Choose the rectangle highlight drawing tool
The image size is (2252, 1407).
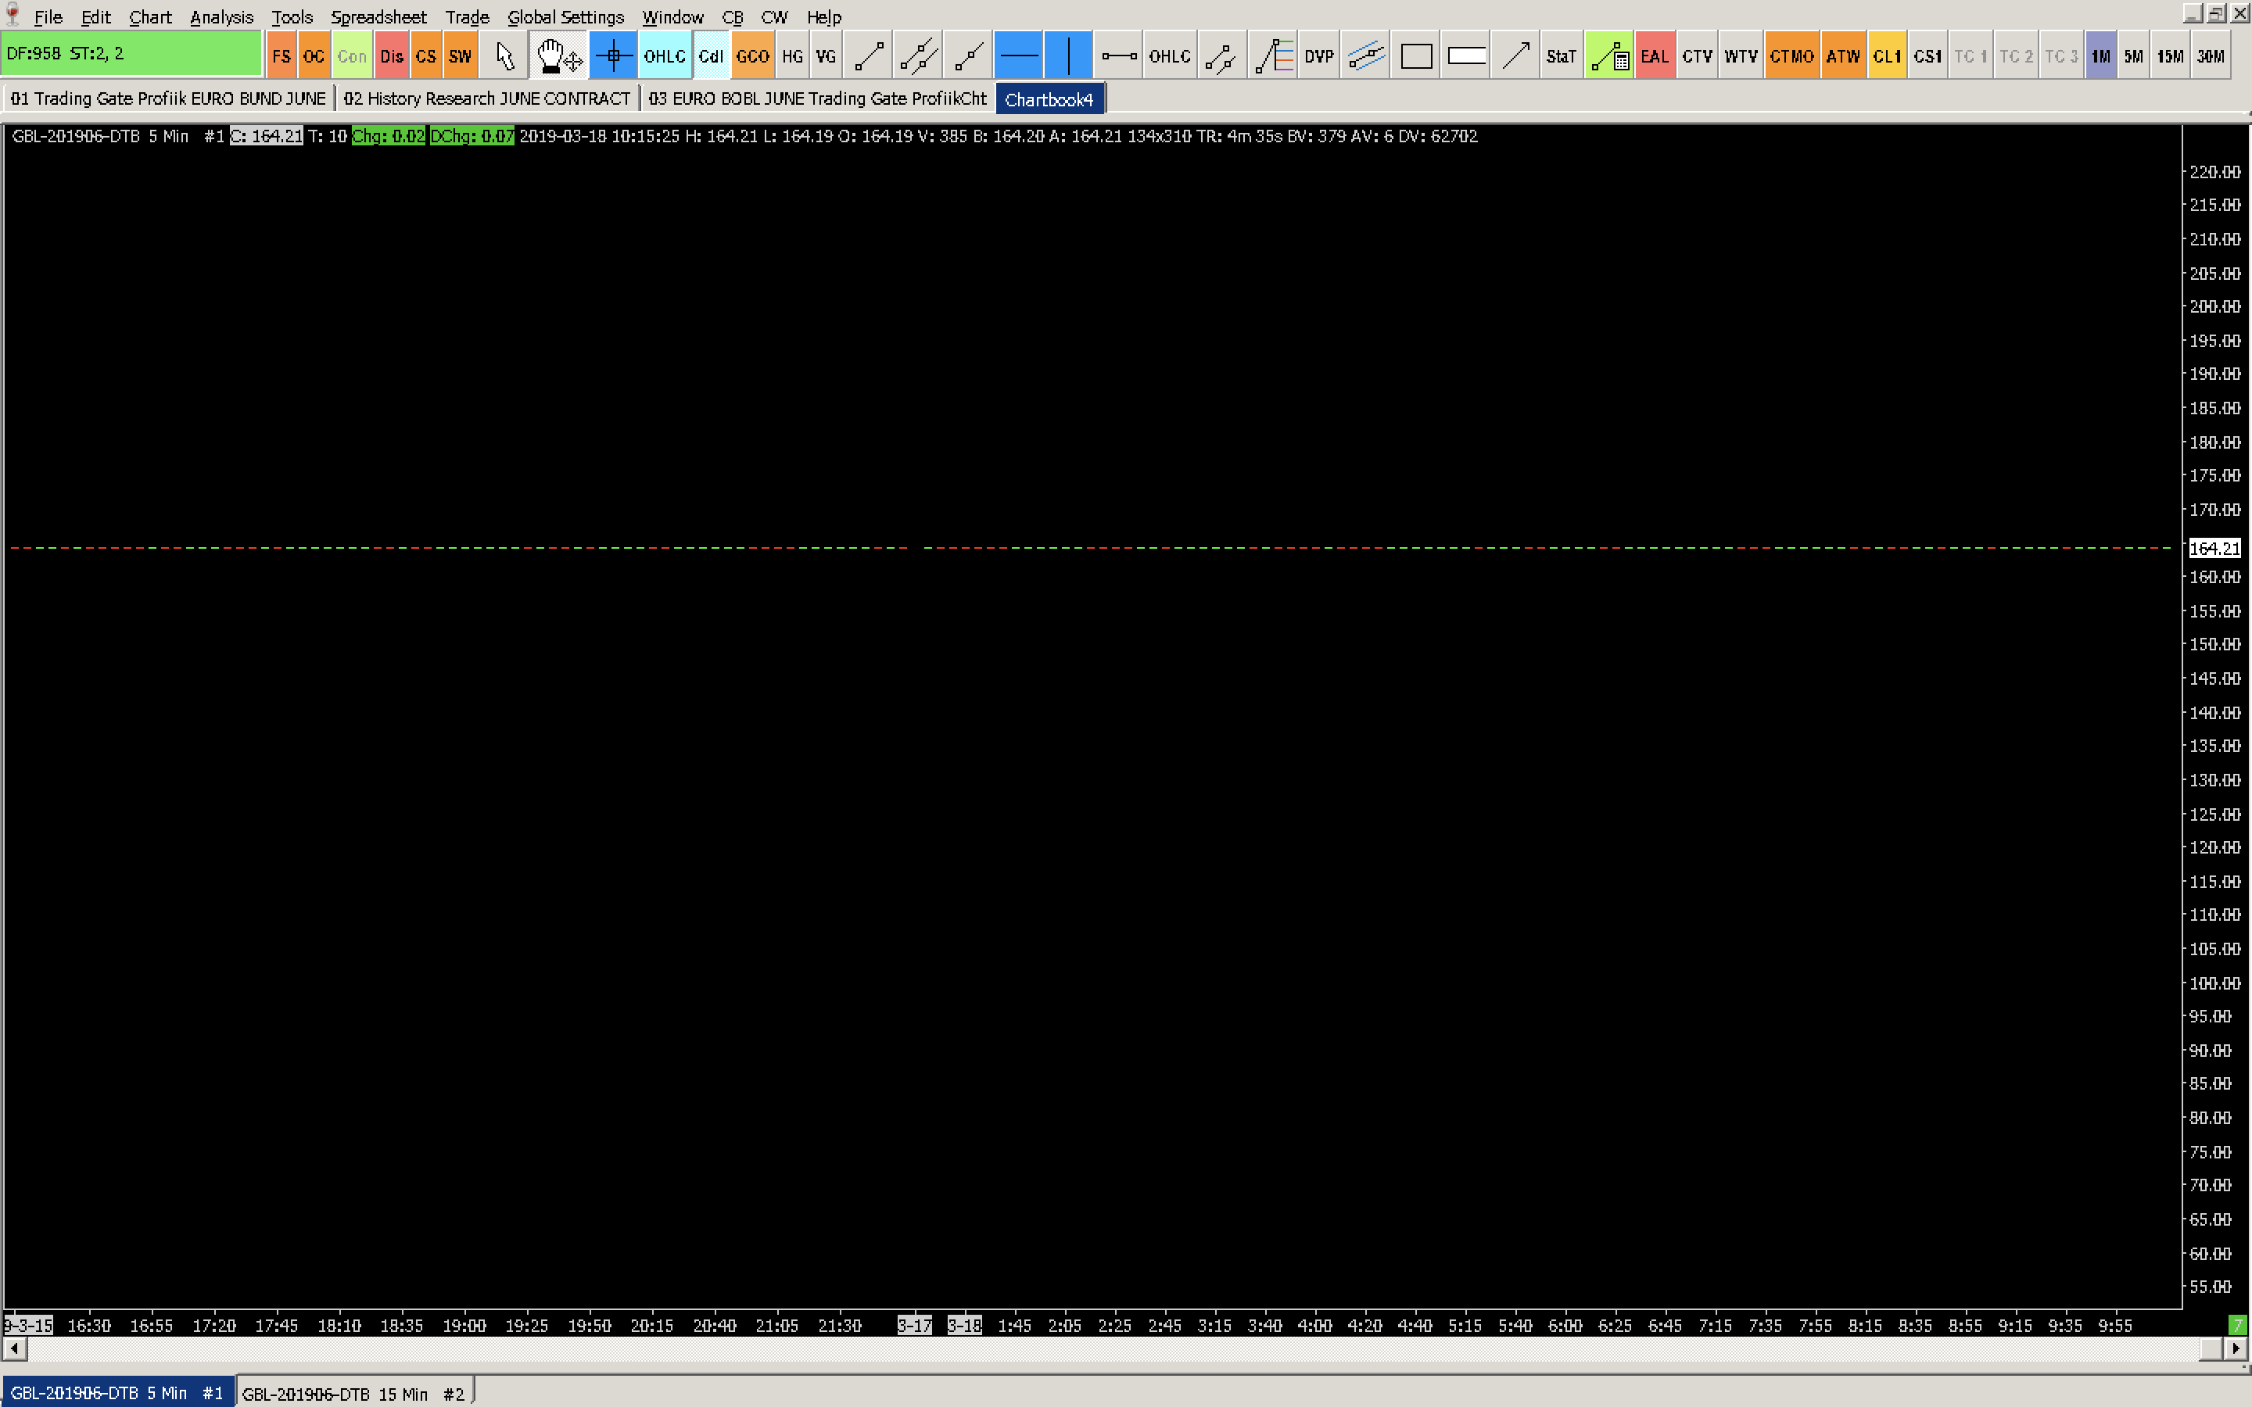[1415, 55]
